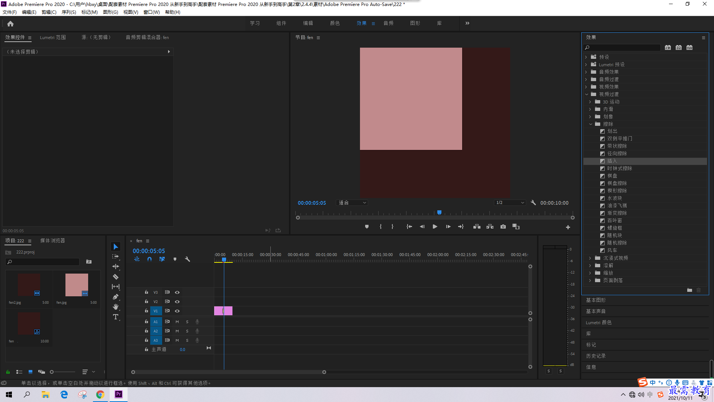Click the fen.jpg thumbnail in project panel
The image size is (714, 402).
point(77,285)
